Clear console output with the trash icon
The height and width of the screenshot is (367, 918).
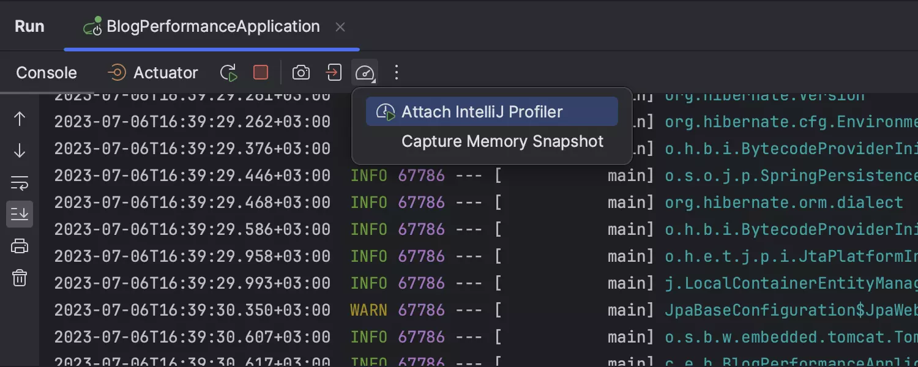tap(20, 278)
